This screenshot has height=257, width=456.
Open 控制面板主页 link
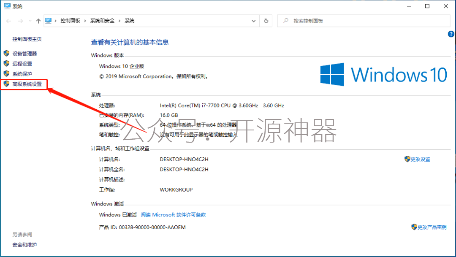pos(27,39)
